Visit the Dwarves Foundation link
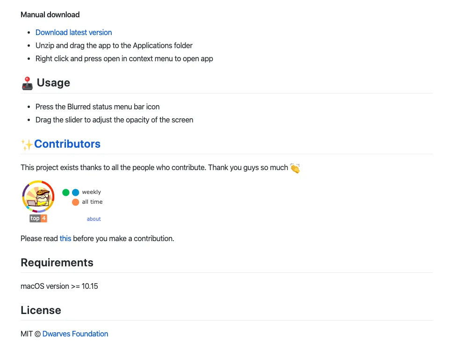This screenshot has width=453, height=350. pyautogui.click(x=75, y=334)
